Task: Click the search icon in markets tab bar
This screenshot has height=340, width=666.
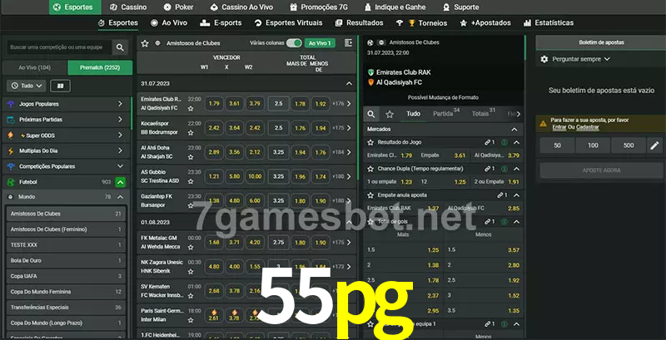Action: pos(372,114)
